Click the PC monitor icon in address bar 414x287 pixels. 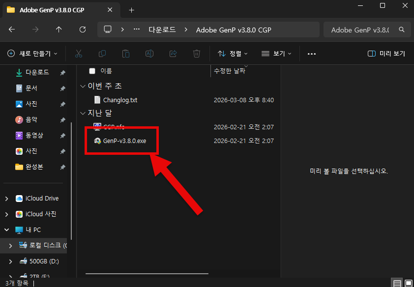[108, 29]
